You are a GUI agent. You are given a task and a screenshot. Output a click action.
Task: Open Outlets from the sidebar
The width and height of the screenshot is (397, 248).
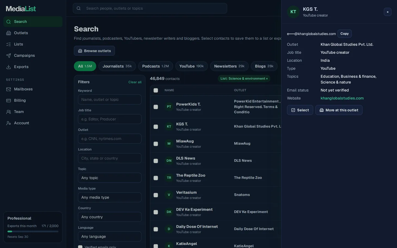tap(33, 33)
